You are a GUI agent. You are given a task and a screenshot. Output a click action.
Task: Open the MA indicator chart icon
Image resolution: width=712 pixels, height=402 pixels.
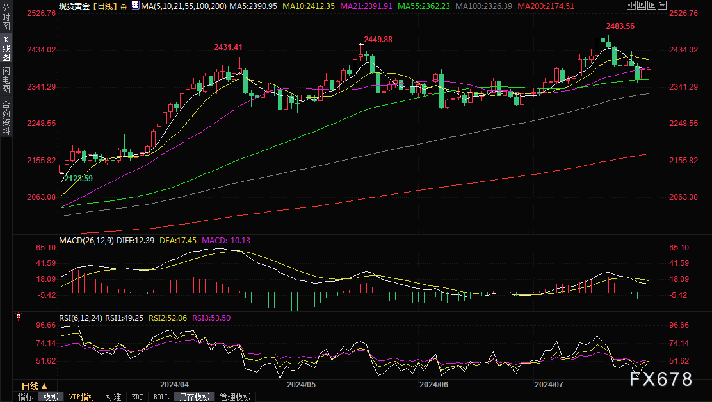tap(135, 6)
